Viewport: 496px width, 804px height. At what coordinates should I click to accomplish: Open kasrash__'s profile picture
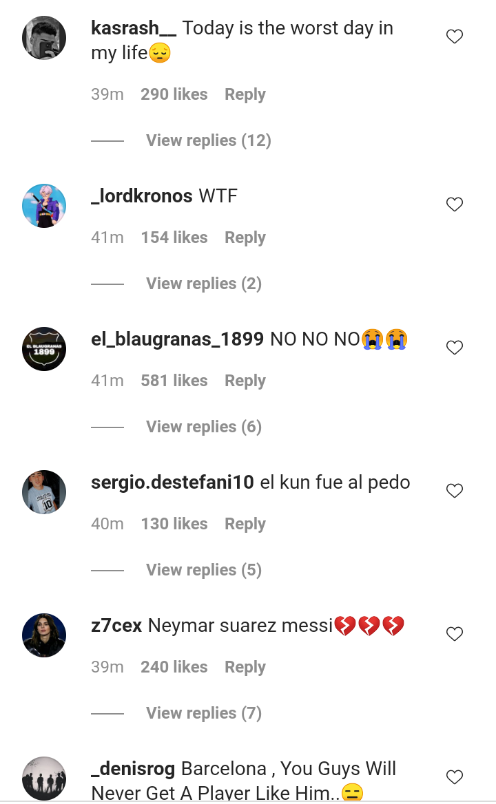[x=44, y=38]
